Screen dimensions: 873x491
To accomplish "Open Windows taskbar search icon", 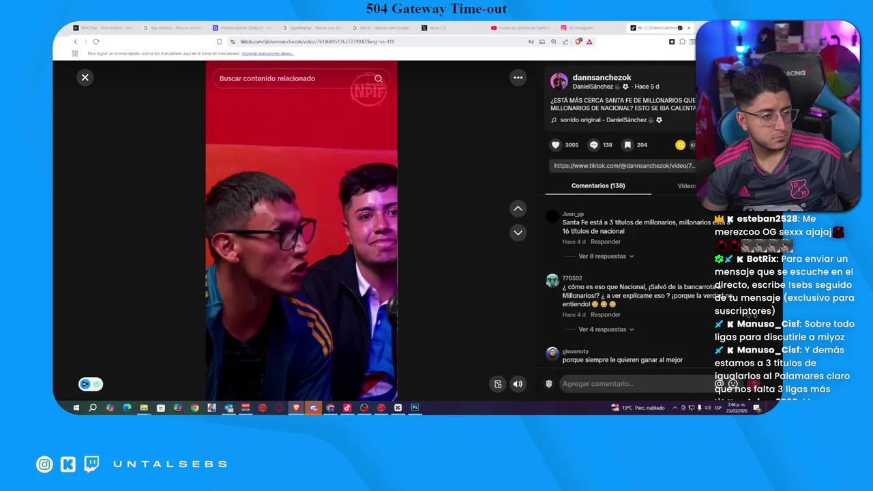I will coord(93,408).
